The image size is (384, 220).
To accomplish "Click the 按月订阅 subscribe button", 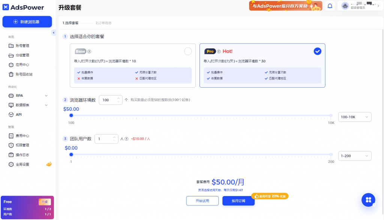I will tap(238, 201).
